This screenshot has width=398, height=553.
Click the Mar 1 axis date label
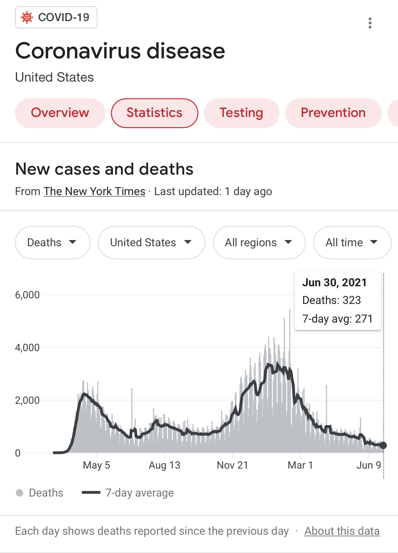[x=300, y=465]
